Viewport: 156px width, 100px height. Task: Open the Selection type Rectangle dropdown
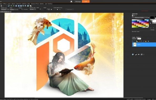(5, 9)
